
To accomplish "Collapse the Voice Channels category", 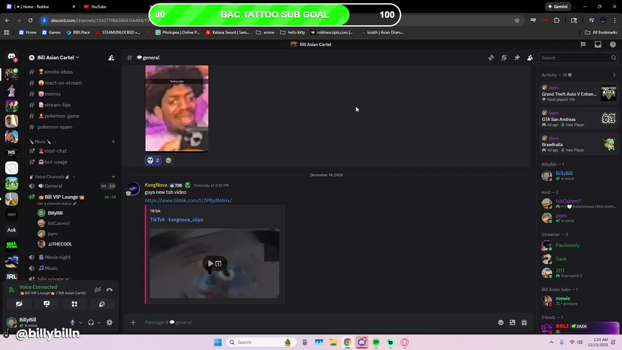I will 52,176.
